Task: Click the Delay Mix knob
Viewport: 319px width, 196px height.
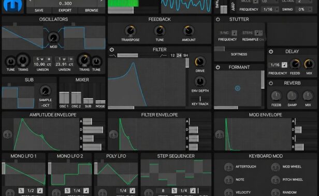Action: 309,64
